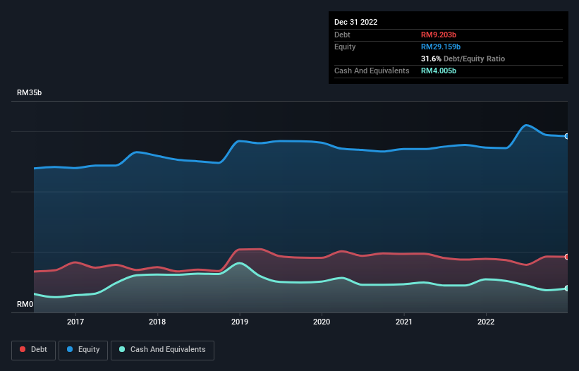The height and width of the screenshot is (371, 579).
Task: Click the blue Equity legend dot
Action: (70, 349)
